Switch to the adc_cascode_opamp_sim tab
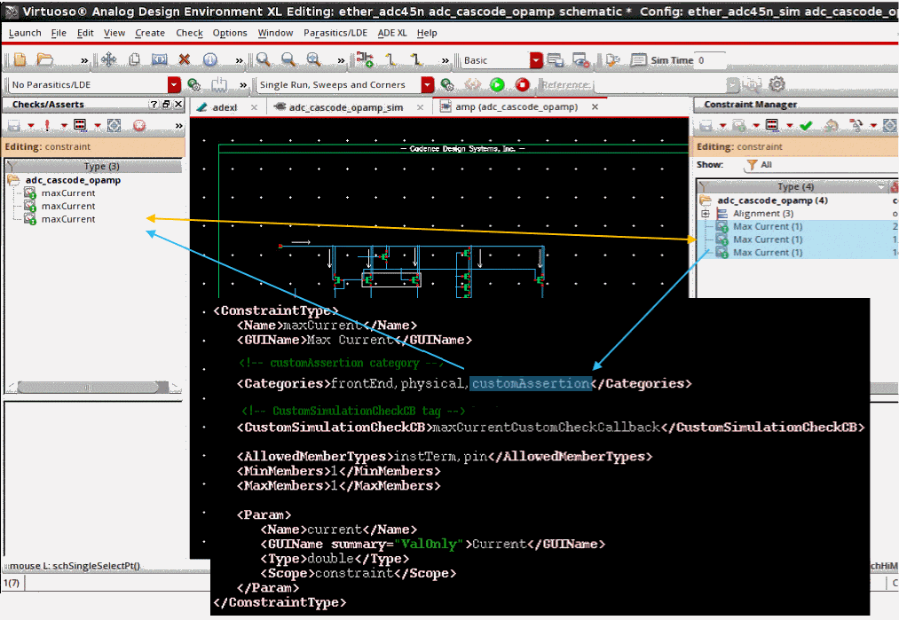The image size is (899, 620). point(345,107)
